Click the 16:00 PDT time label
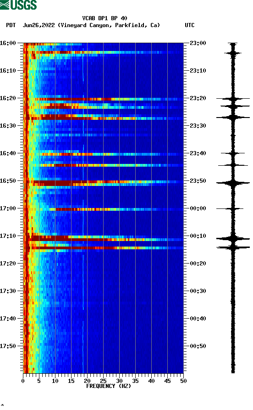This screenshot has height=410, width=253. 8,43
